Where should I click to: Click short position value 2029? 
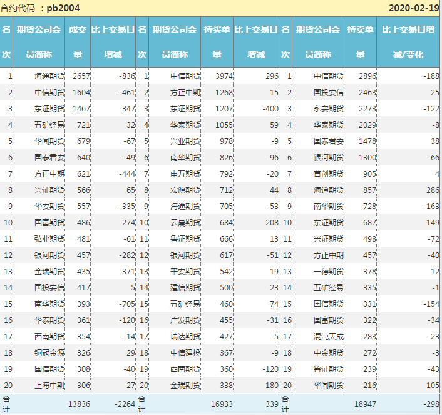click(x=367, y=125)
